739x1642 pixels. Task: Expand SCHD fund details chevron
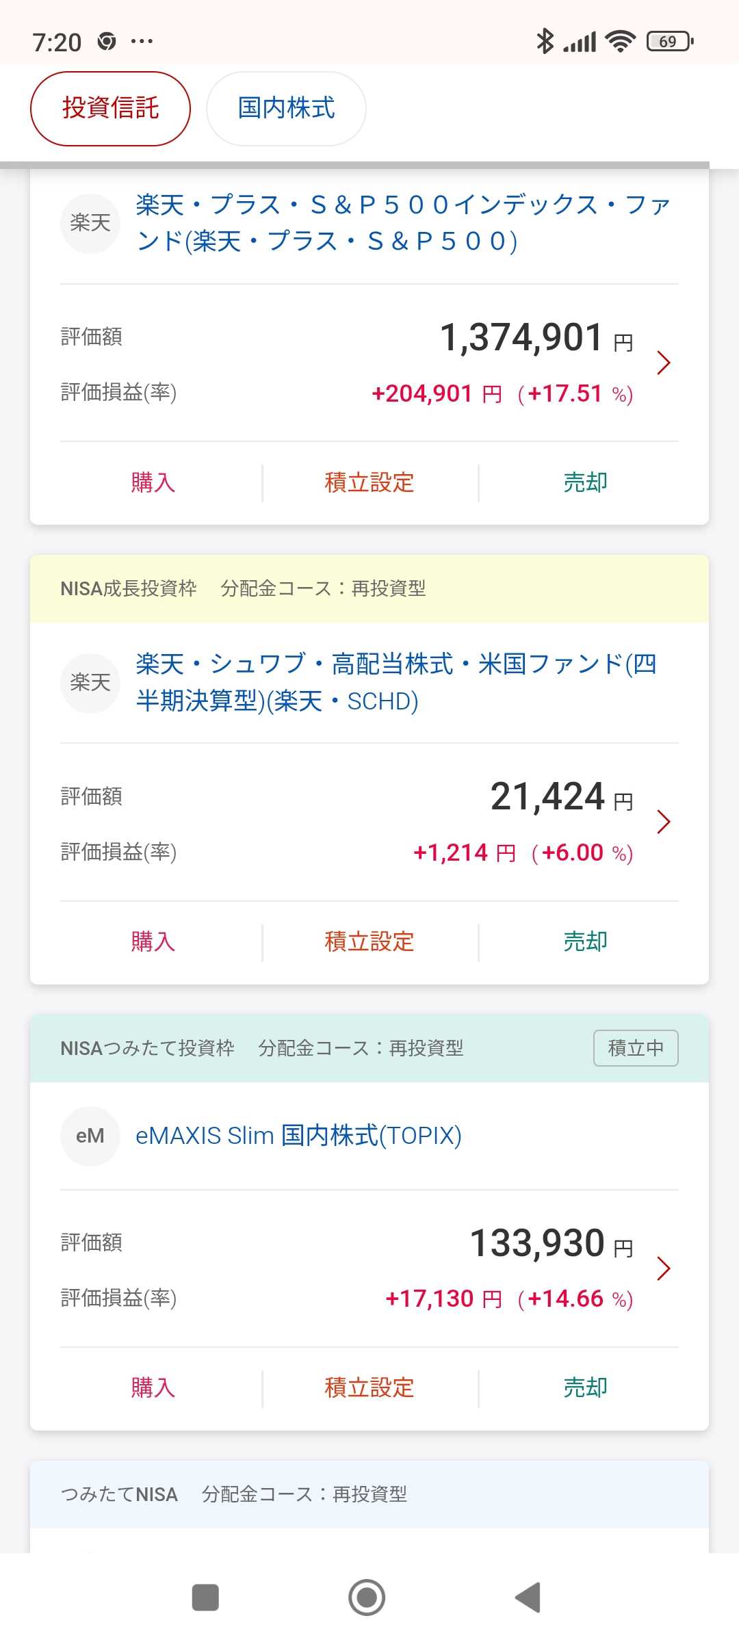(663, 822)
